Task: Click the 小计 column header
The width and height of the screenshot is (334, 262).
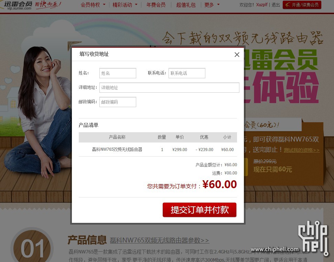Action: 227,137
